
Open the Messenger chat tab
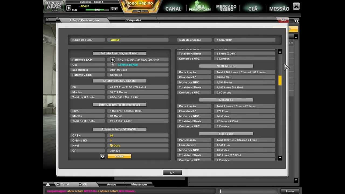click(139, 185)
